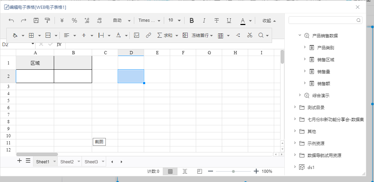Toggle italic formatting
374x182 pixels.
pyautogui.click(x=204, y=20)
